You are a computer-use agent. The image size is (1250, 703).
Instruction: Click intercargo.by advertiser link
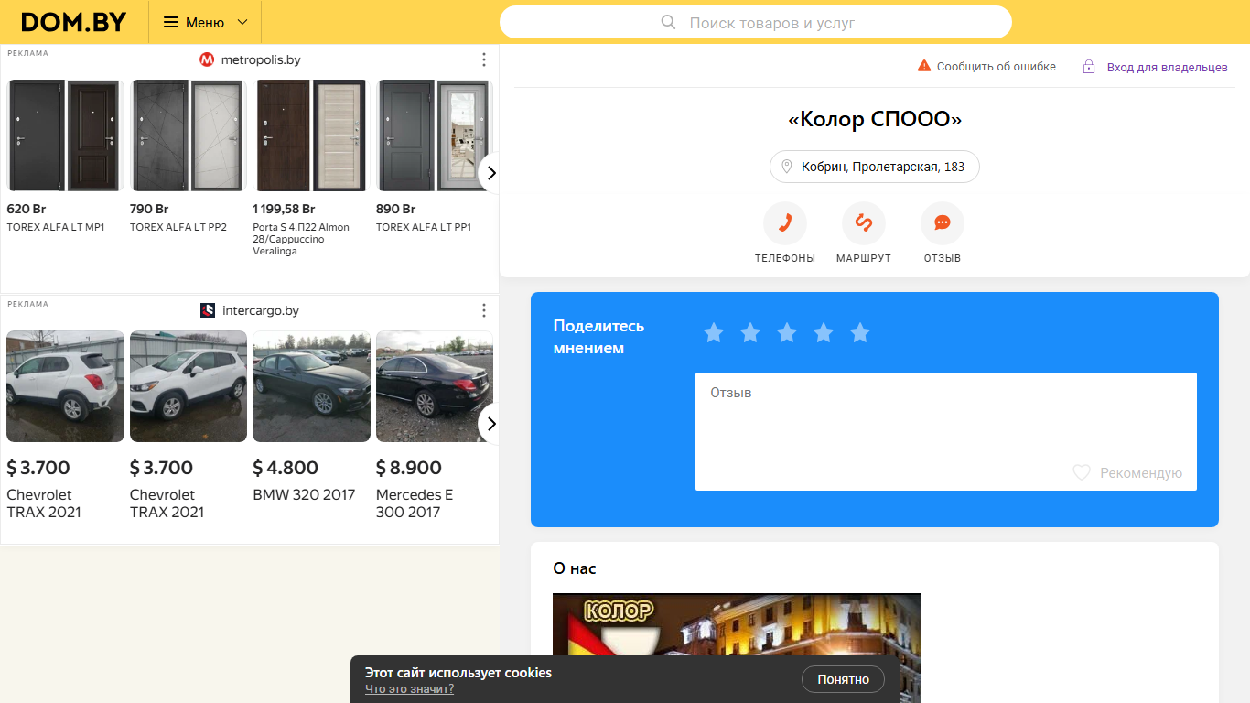pos(261,310)
